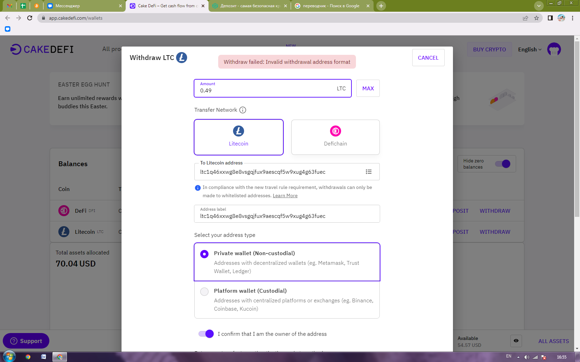Open Chrome menu with three dots

point(572,18)
